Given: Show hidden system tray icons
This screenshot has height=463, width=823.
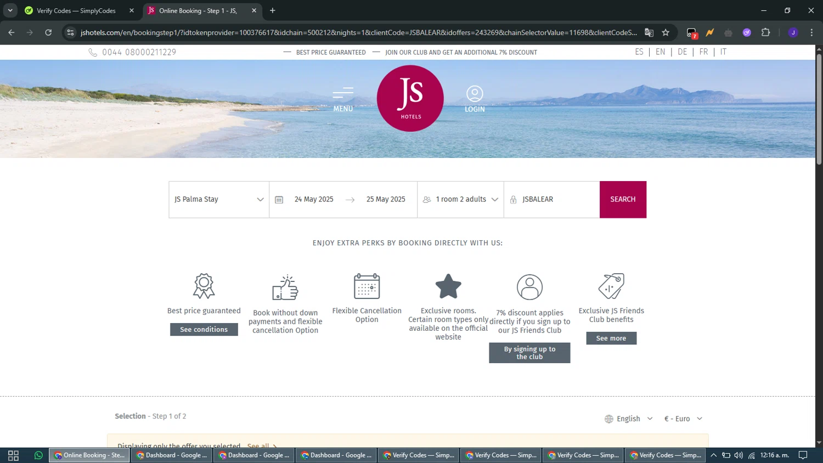Looking at the screenshot, I should [713, 455].
